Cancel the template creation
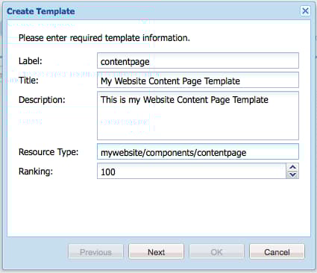 click(x=277, y=252)
